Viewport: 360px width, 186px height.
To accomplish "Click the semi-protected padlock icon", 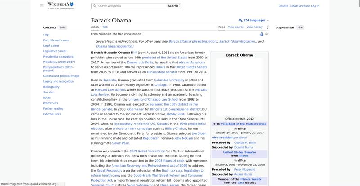I will [261, 34].
